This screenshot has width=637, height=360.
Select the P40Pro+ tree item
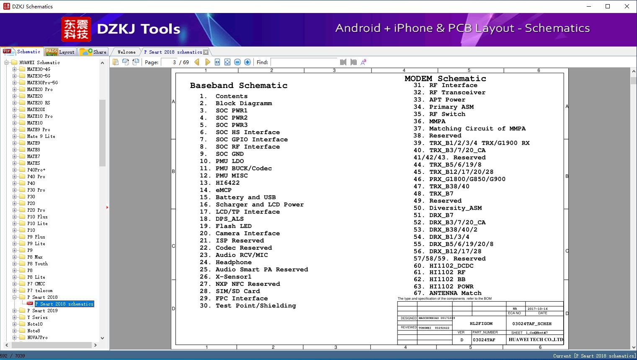(x=36, y=170)
